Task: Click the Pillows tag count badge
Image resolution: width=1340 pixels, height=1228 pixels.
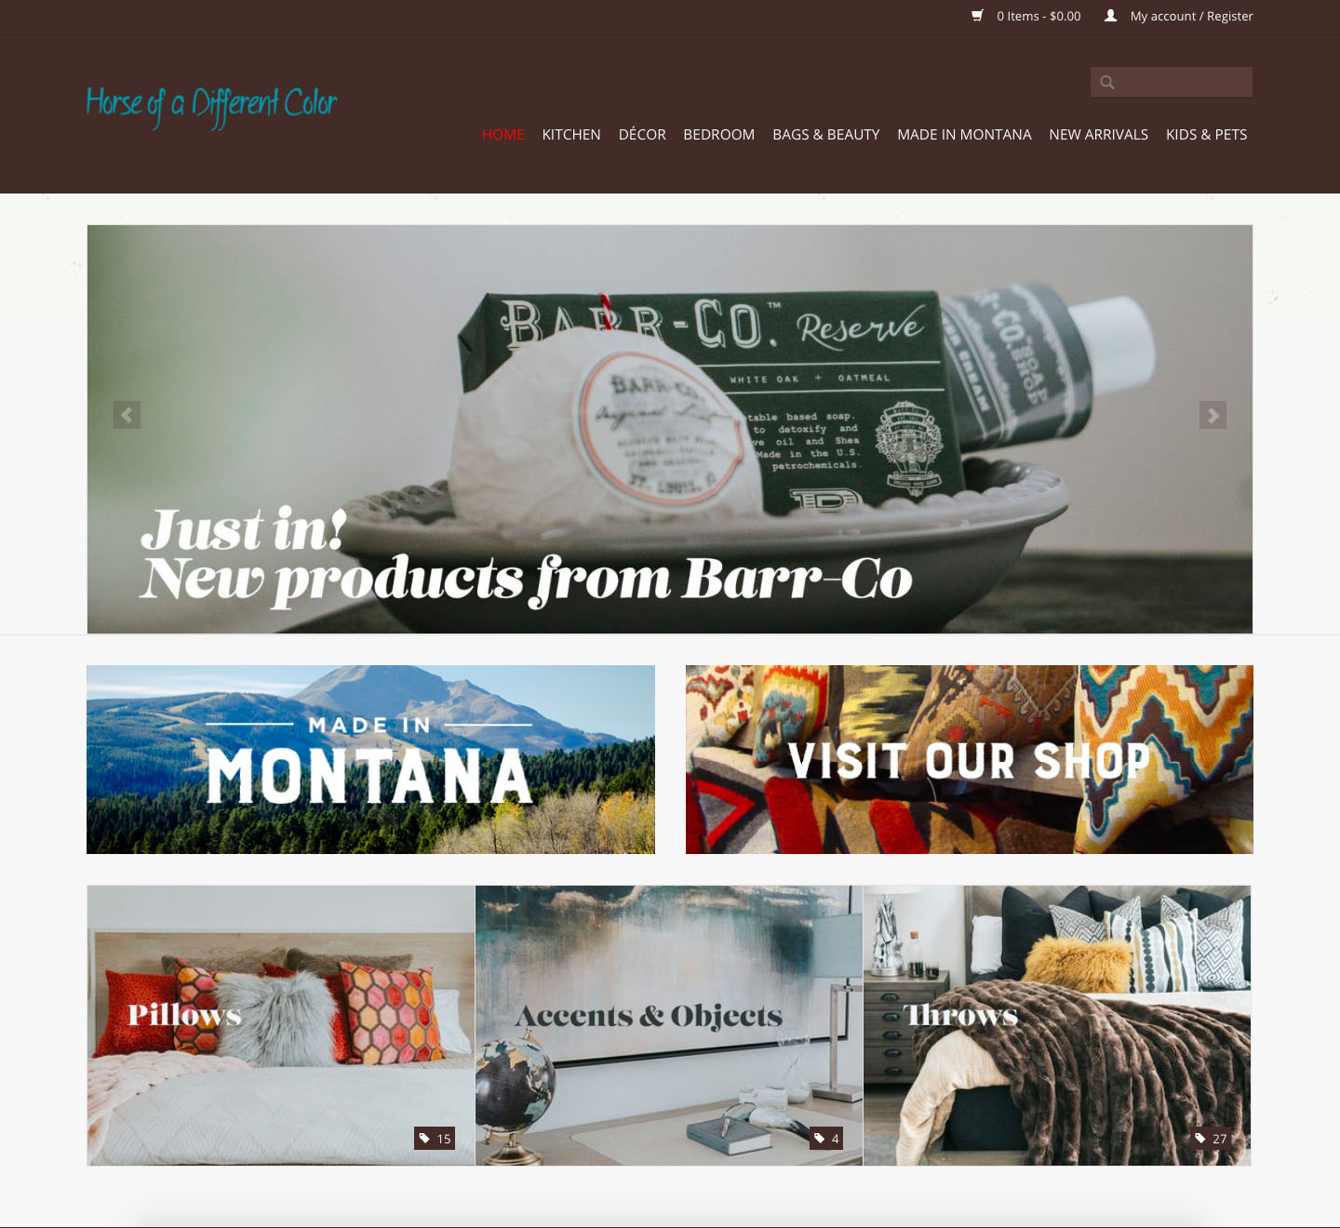Action: point(435,1138)
